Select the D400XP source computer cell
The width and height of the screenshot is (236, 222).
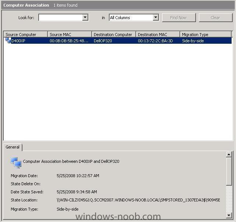coord(18,41)
